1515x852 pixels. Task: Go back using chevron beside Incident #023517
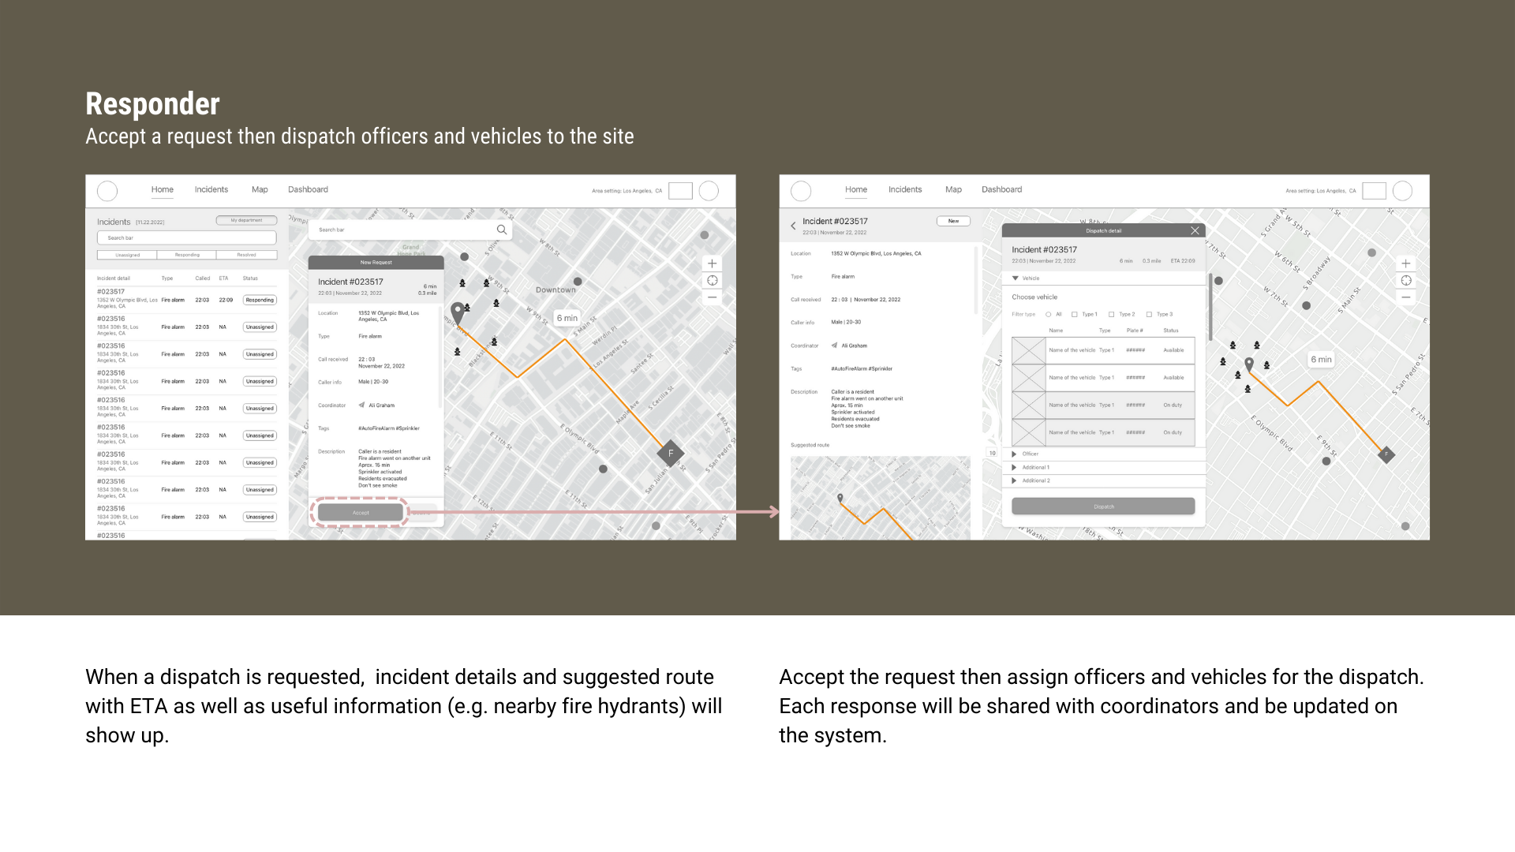click(793, 226)
